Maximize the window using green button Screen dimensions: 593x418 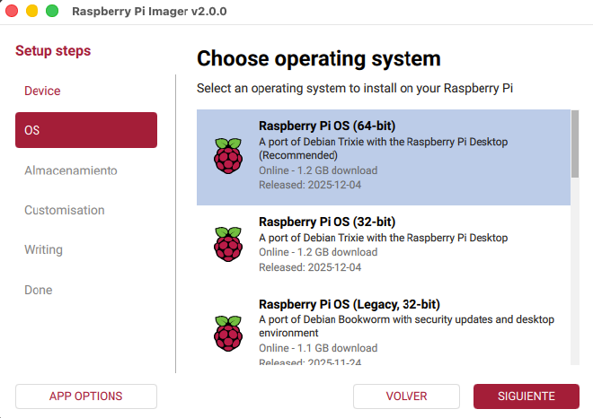point(52,12)
